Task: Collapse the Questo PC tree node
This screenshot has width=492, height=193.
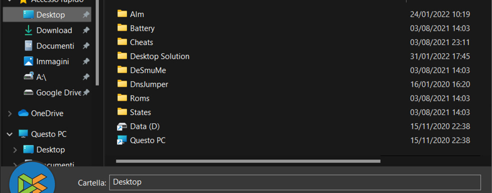Action: click(x=10, y=134)
